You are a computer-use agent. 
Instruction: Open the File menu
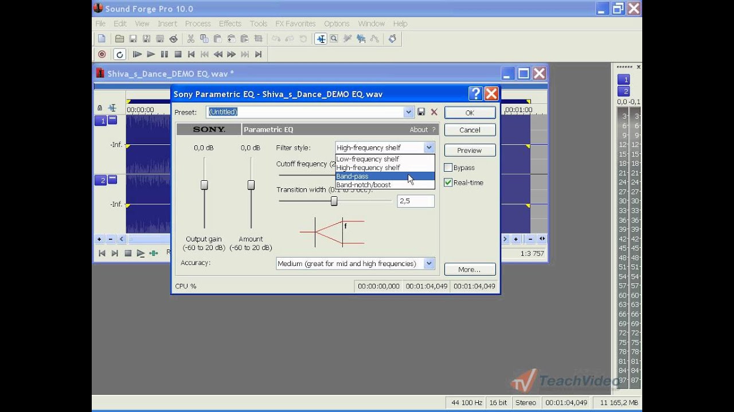click(100, 23)
